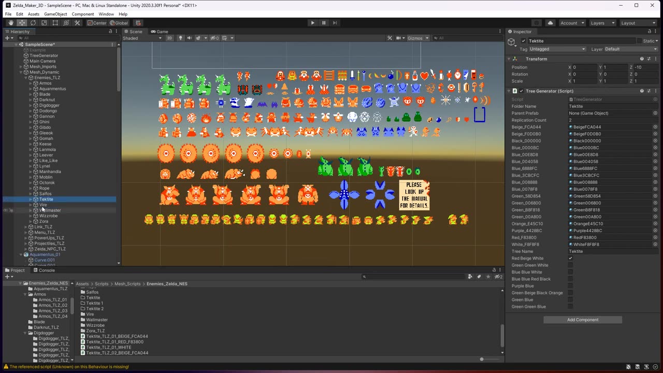Viewport: 663px width, 373px height.
Task: Toggle the Tektite active checkbox in Inspector
Action: click(523, 41)
